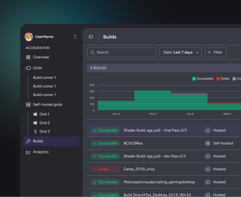Click the Analytics chart icon
The height and width of the screenshot is (197, 241).
[x=28, y=152]
